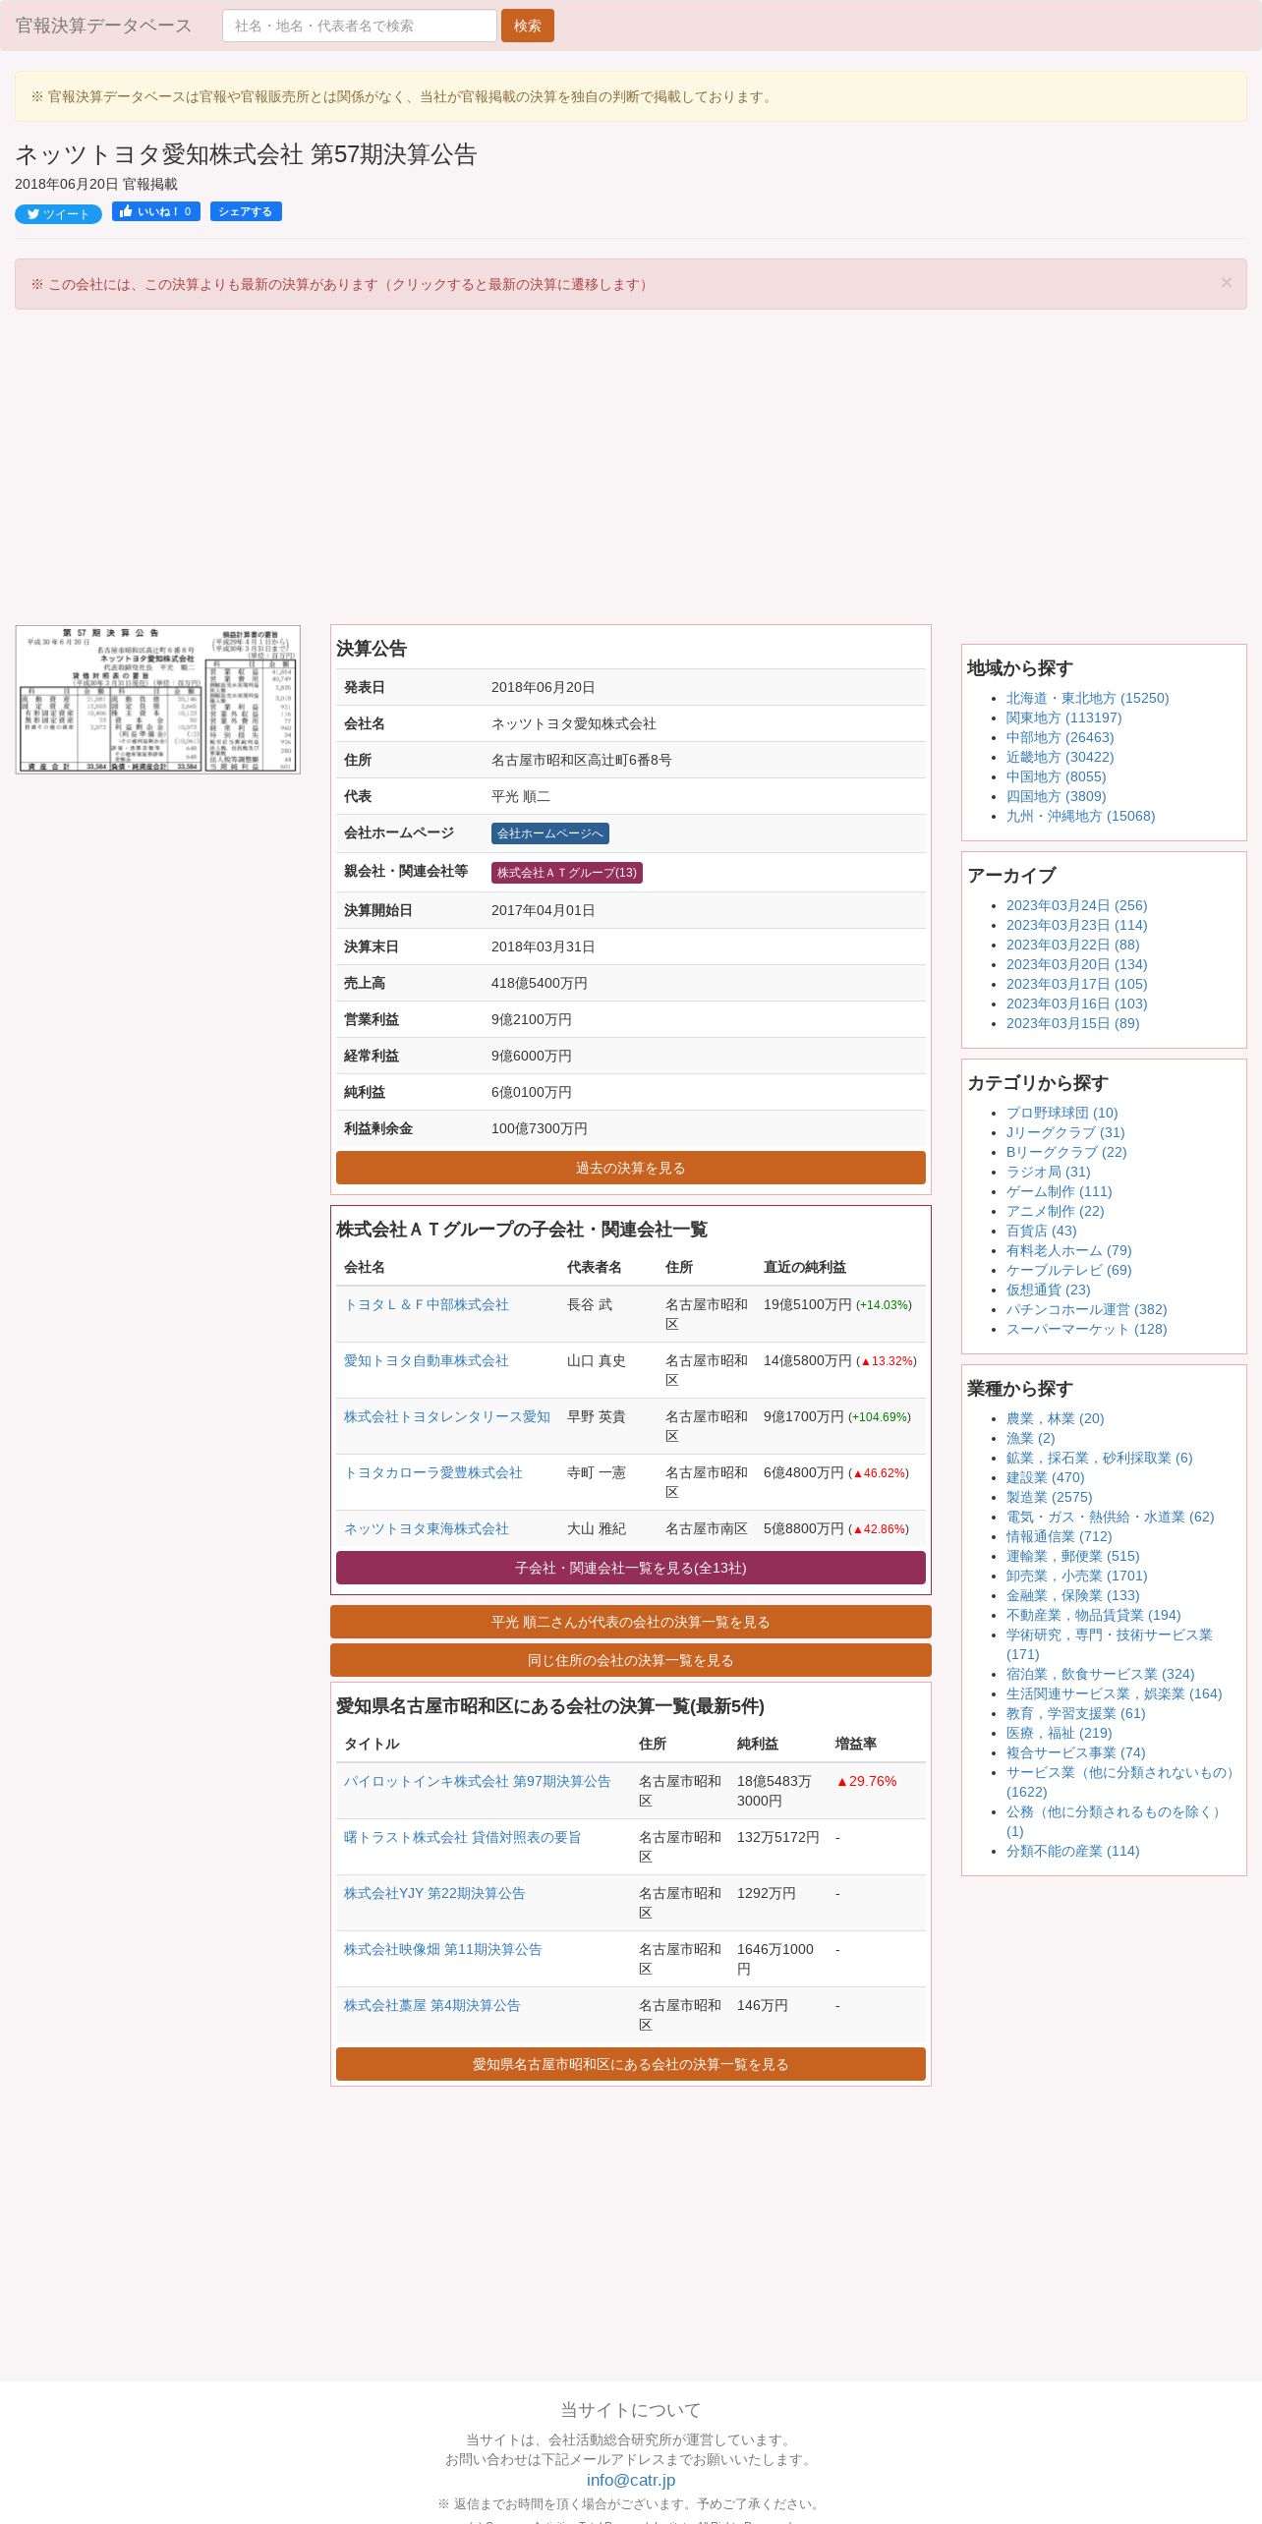Open ネッツトヨタ東海株式会社 link

pos(427,1528)
